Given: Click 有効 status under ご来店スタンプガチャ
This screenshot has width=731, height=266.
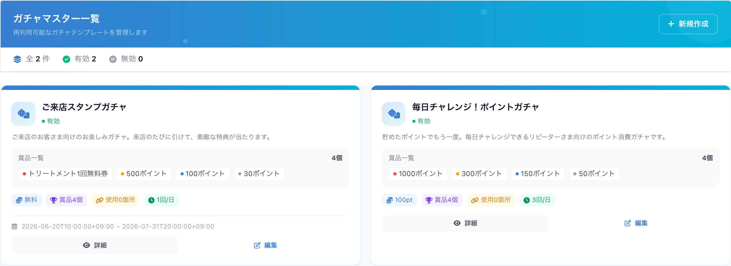Looking at the screenshot, I should point(51,121).
